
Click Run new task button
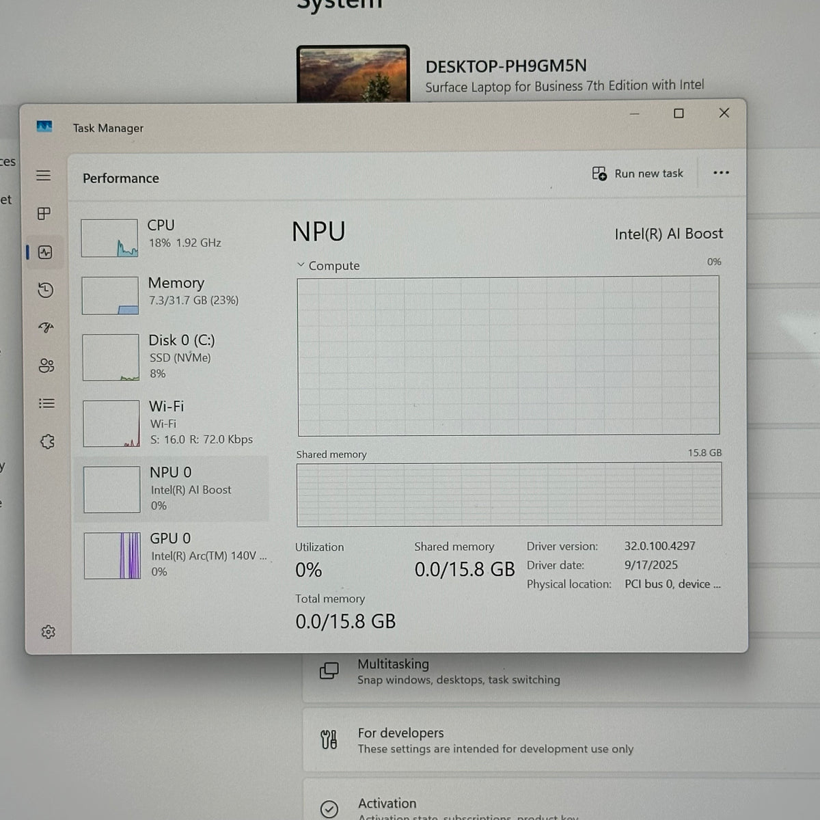tap(638, 174)
